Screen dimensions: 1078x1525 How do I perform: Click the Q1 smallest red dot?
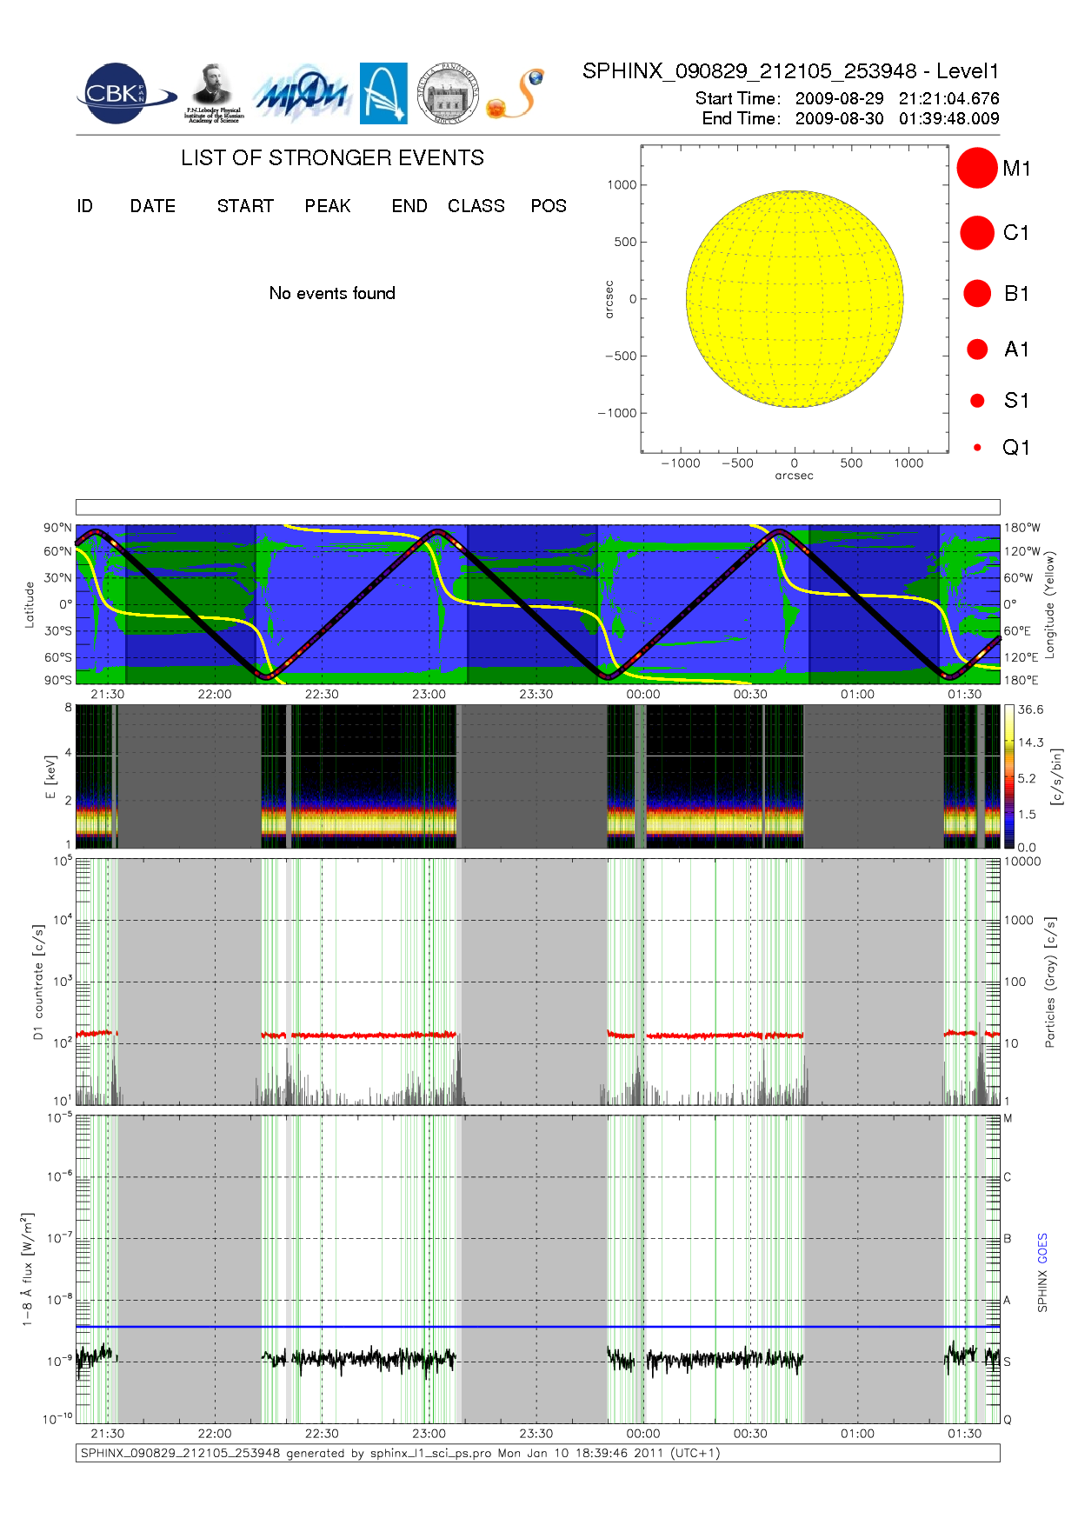977,447
